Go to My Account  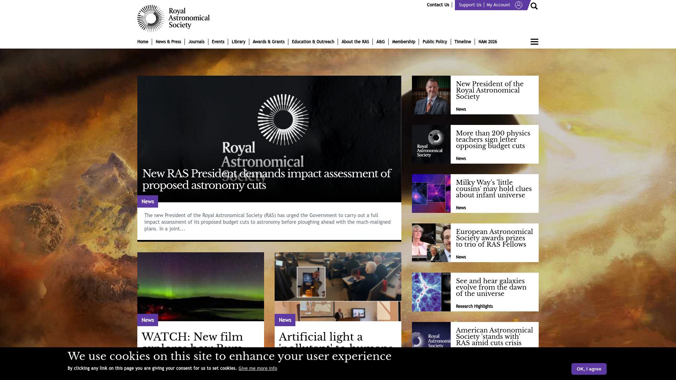coord(498,5)
